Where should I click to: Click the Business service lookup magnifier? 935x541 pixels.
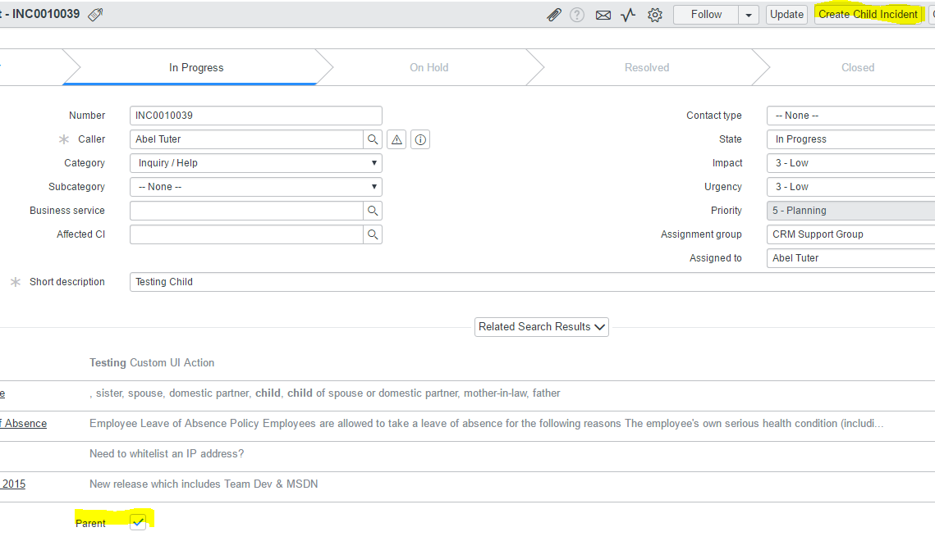[x=373, y=211]
